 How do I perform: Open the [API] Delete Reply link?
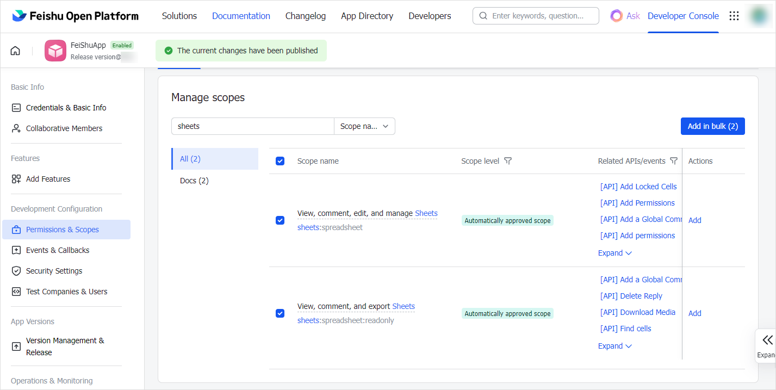pos(631,296)
